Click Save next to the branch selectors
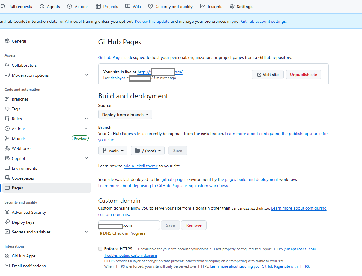 tap(178, 151)
